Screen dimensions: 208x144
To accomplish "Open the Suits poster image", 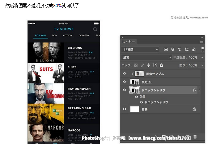I will pyautogui.click(x=46, y=73).
